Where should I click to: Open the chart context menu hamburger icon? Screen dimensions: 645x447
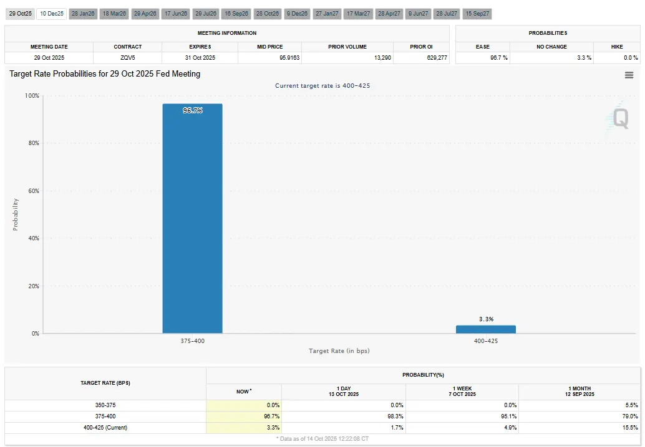click(629, 75)
